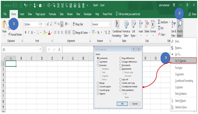This screenshot has width=198, height=114.
Task: Select the Objects radio option
Action: coord(98,94)
